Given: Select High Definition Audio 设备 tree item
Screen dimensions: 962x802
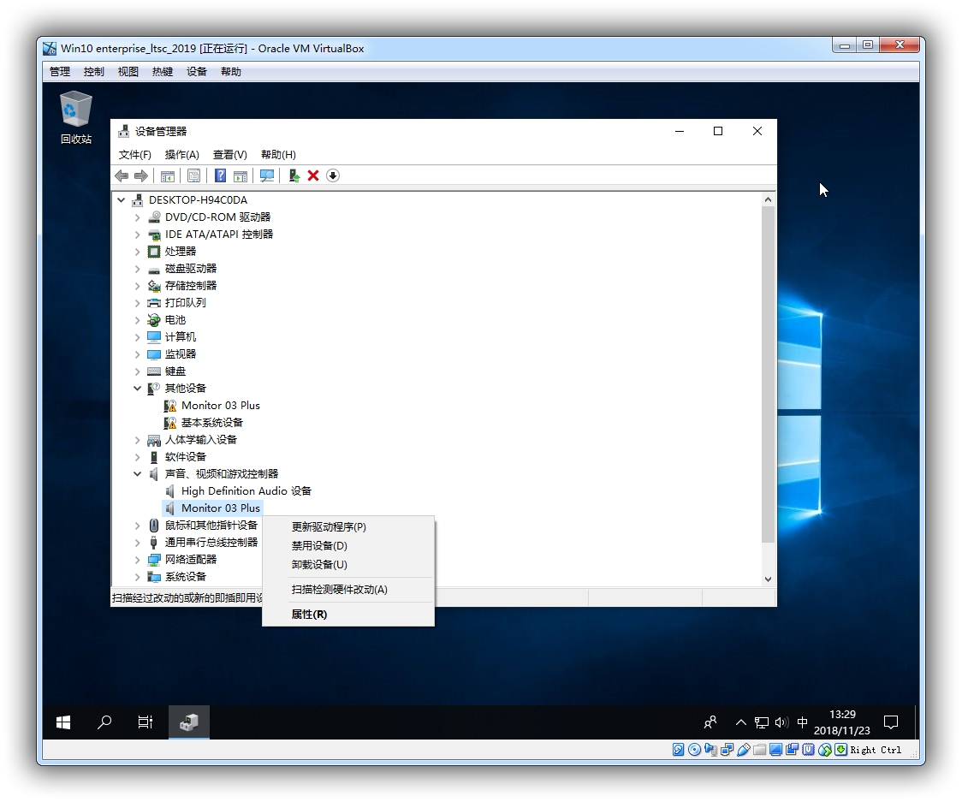Looking at the screenshot, I should point(246,491).
